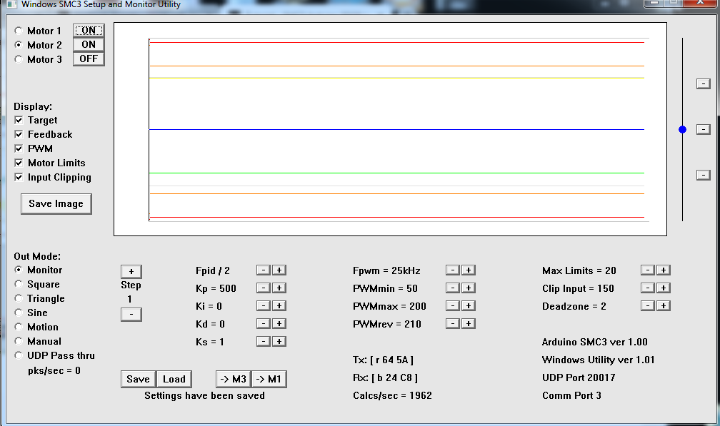Screen dimensions: 720x426
Task: Select UDP Pass thru output mode
Action: pos(19,355)
